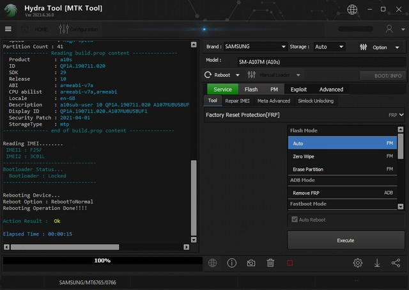Click the Action Result Ok log line
The width and height of the screenshot is (409, 290).
click(31, 221)
